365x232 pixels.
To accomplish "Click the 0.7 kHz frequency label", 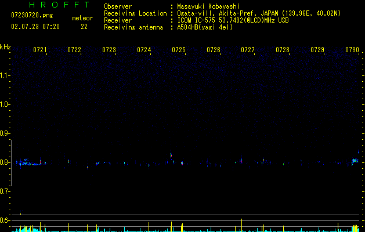I will (5, 191).
